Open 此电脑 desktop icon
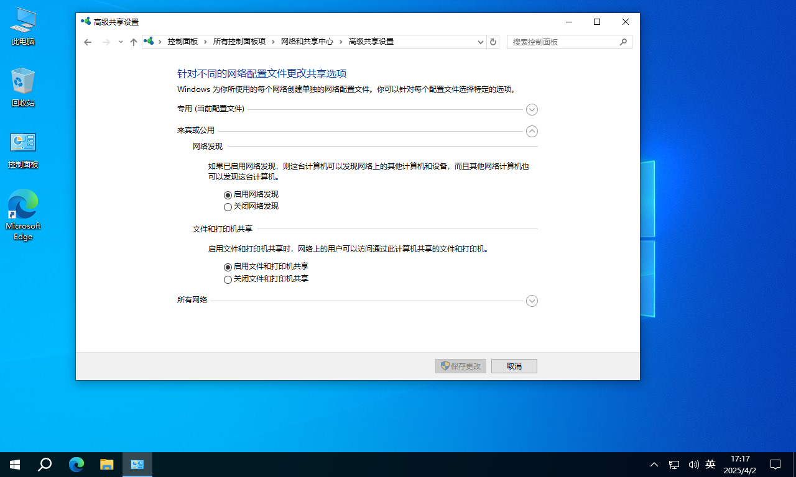Screen dimensions: 796x477 pyautogui.click(x=23, y=27)
